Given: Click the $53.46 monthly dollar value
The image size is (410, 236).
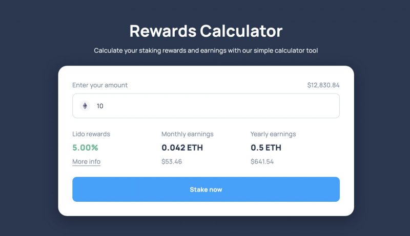Looking at the screenshot, I should coord(172,161).
